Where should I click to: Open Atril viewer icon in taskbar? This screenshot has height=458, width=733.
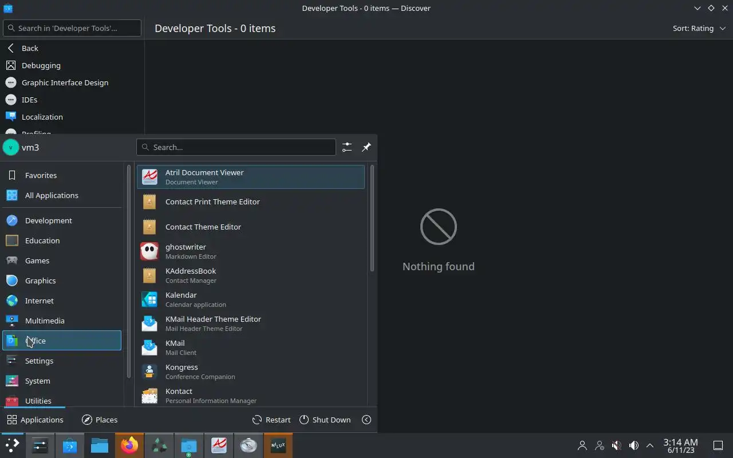219,445
